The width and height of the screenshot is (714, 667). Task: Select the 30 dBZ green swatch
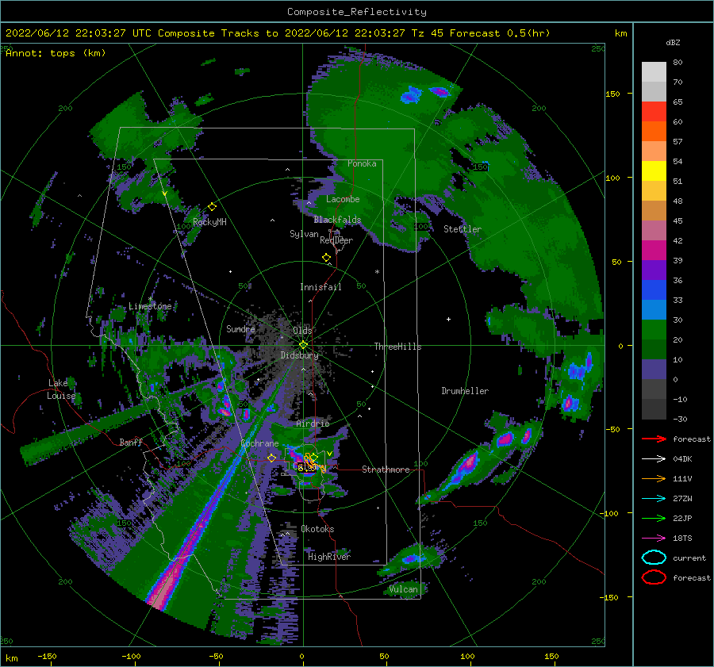(x=654, y=330)
